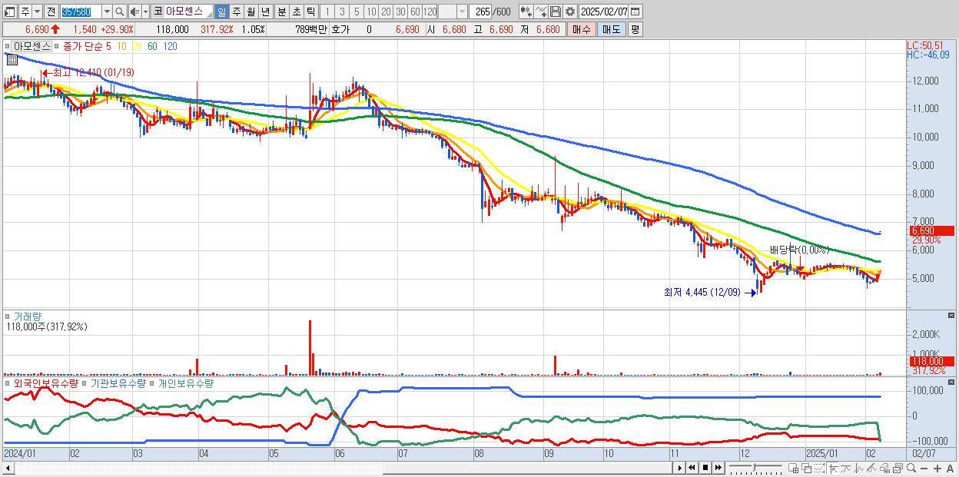The image size is (959, 477).
Task: Open the speaker options dropdown arrow
Action: point(145,12)
